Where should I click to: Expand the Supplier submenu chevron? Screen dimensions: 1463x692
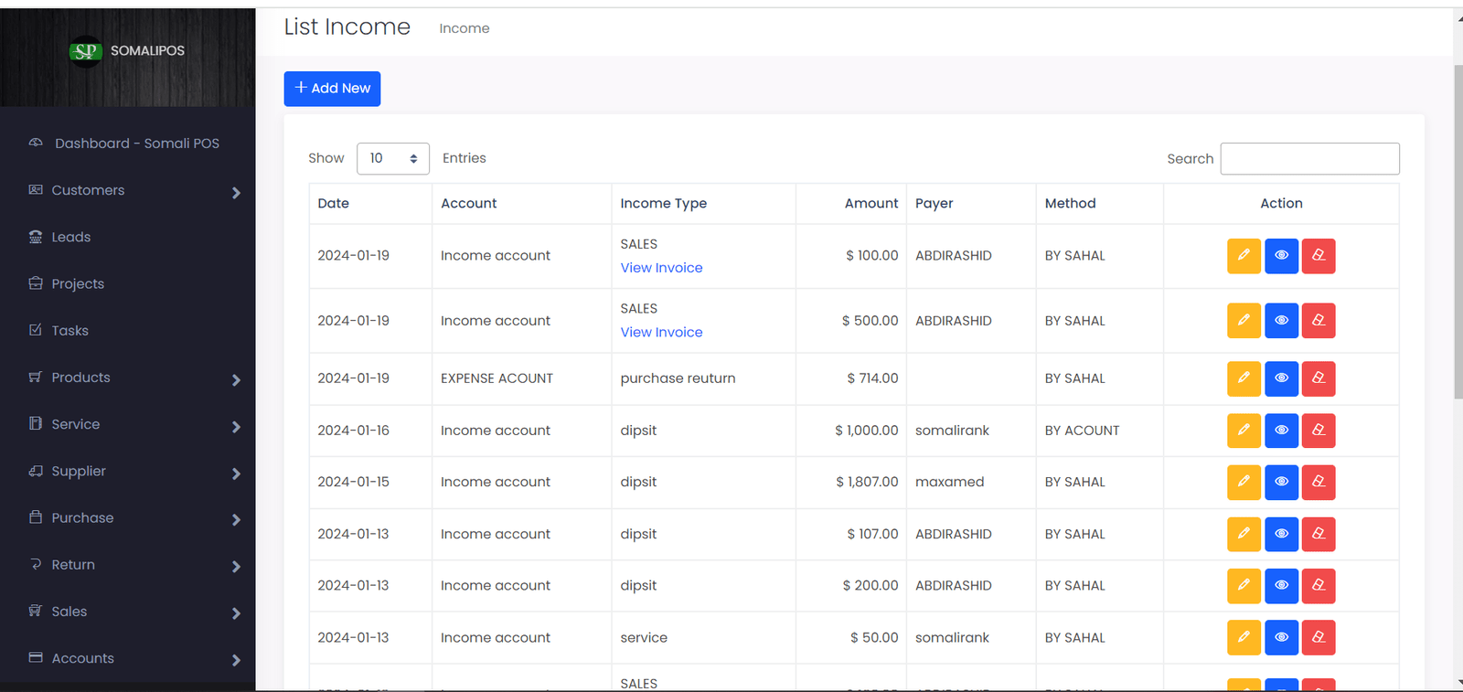[x=236, y=474]
